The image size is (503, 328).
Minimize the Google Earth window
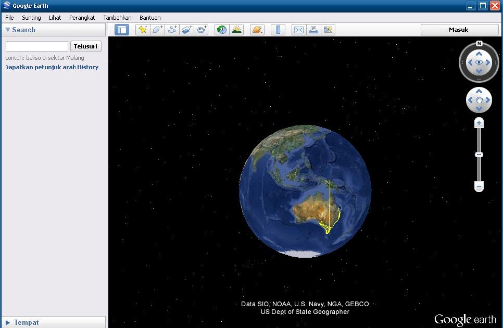pyautogui.click(x=470, y=6)
